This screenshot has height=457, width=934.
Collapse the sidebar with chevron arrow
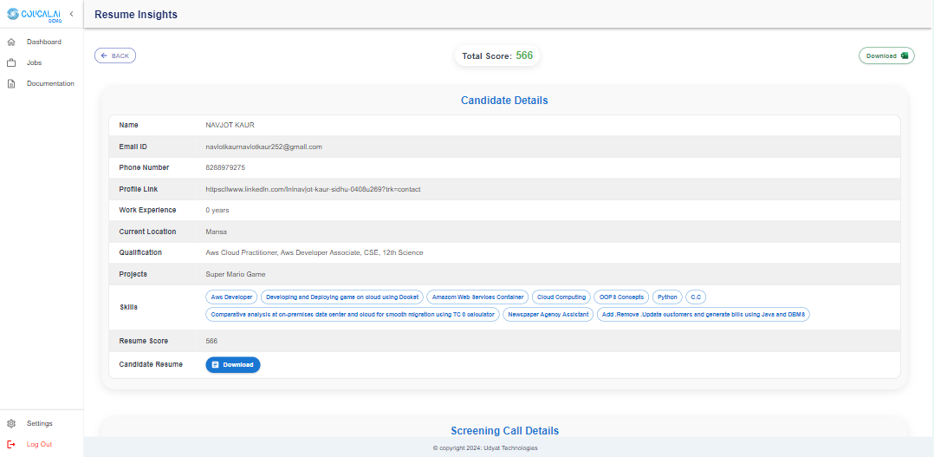71,14
